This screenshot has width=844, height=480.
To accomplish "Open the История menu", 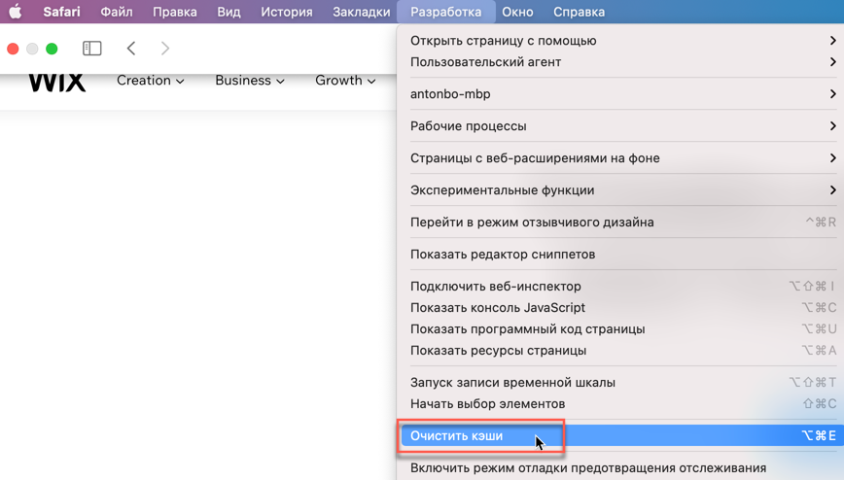I will point(286,12).
